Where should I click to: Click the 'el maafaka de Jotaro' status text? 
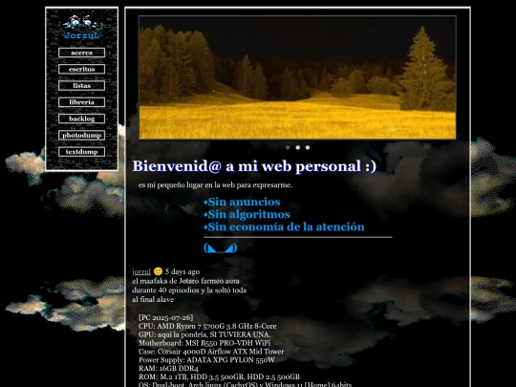[x=189, y=290]
